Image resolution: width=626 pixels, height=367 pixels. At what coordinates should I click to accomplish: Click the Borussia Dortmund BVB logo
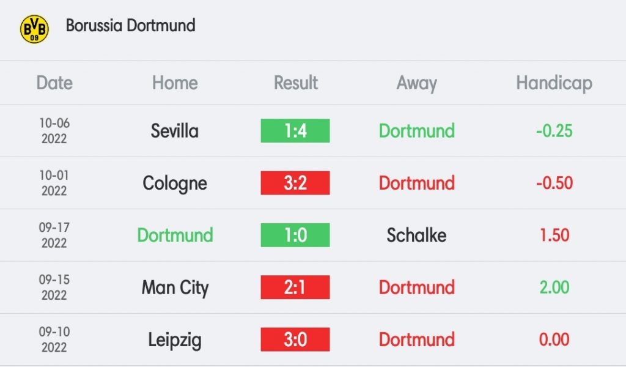[x=34, y=29]
